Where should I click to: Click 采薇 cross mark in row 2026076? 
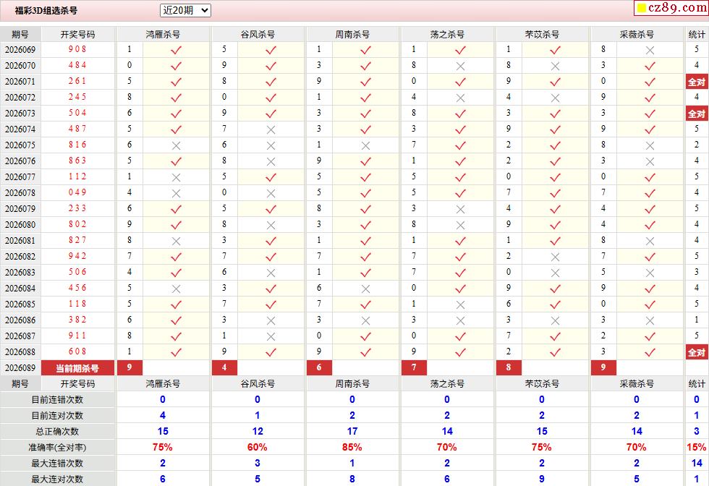[650, 162]
